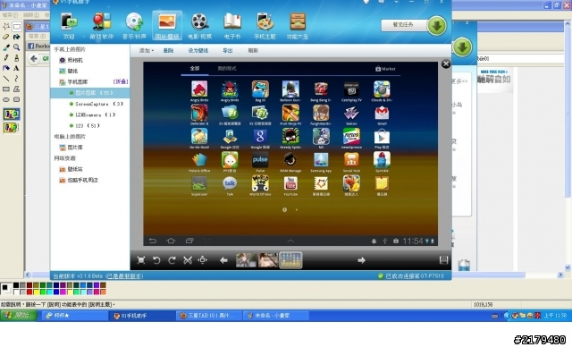Select the second thumbnail in the filmstrip
572x347 pixels.
268,260
